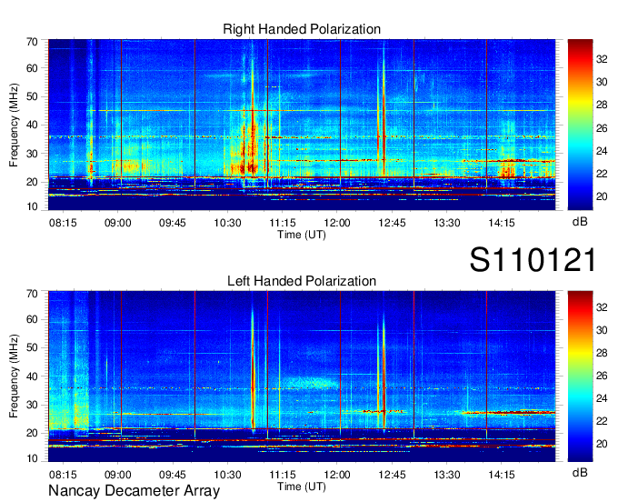The width and height of the screenshot is (618, 502).
Task: Click '12:45' tick on Left Handed time axis
Action: [392, 475]
